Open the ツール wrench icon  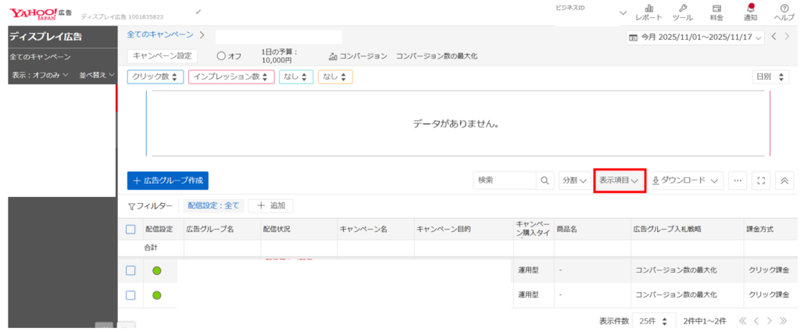(683, 12)
